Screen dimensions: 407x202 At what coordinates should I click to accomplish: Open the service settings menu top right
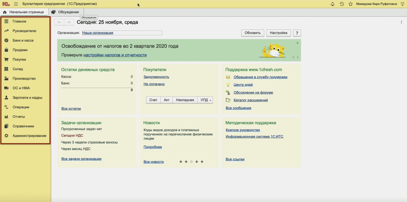[x=403, y=4]
